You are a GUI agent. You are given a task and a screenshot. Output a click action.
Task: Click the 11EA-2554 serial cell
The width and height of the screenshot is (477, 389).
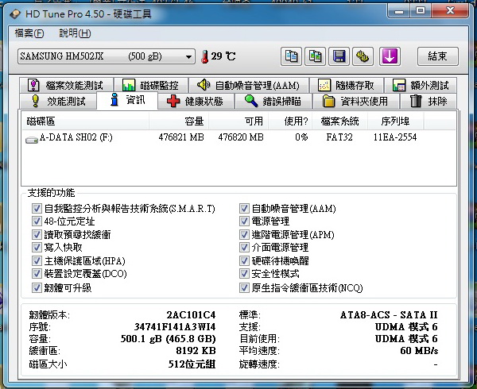tap(395, 137)
